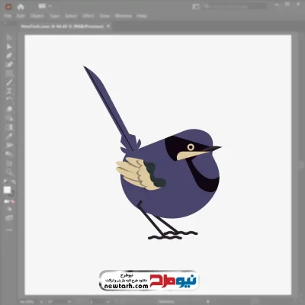
Task: Select the Rectangle tool
Action: coord(9,73)
